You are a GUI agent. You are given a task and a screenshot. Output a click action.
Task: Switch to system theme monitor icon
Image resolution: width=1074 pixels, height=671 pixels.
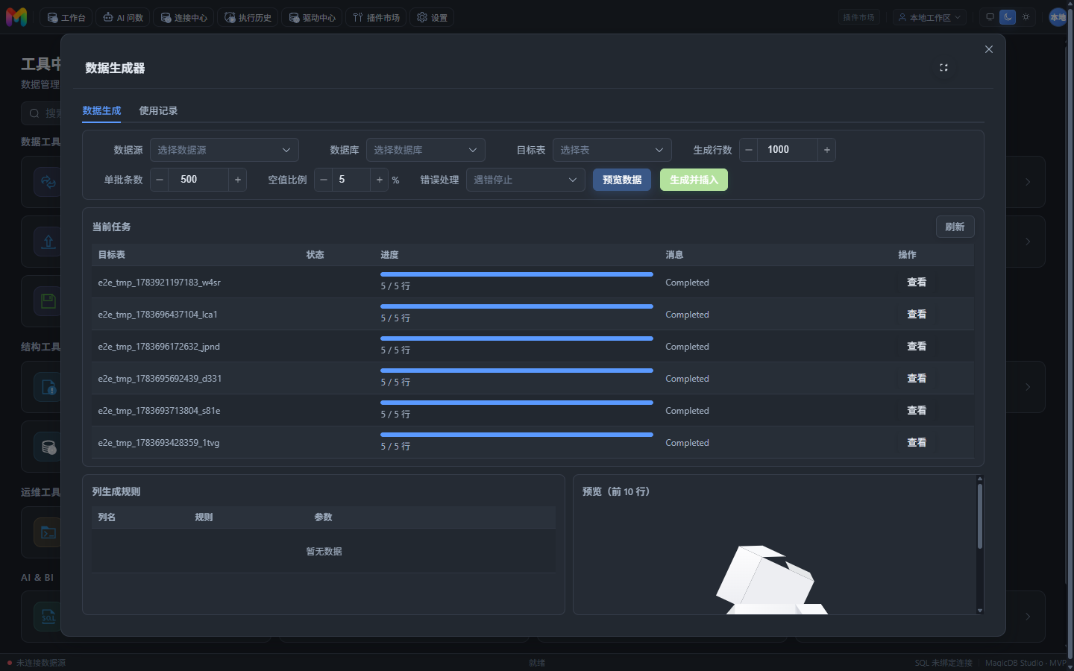990,17
